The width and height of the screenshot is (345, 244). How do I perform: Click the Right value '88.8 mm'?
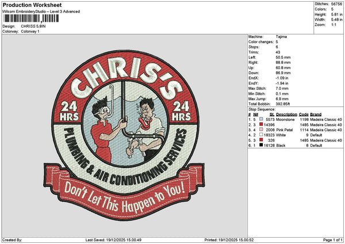click(283, 63)
